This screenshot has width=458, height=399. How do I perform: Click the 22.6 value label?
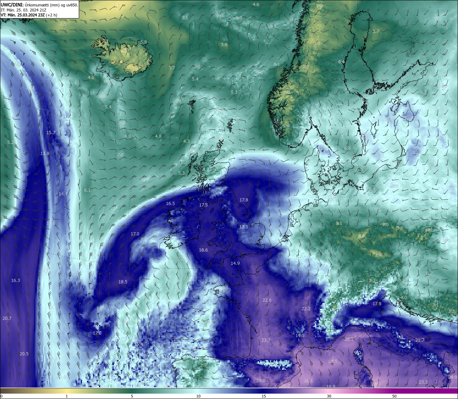click(267, 300)
